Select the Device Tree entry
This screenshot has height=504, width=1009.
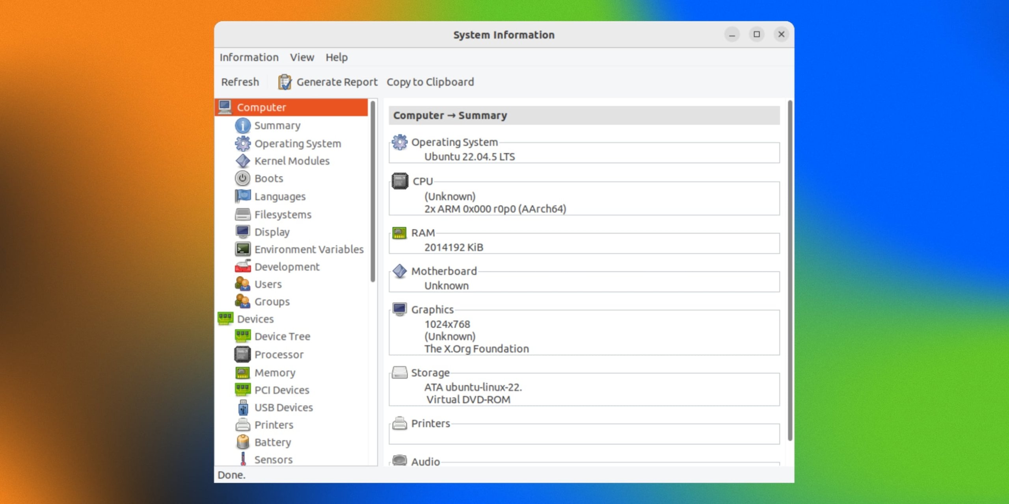coord(282,336)
